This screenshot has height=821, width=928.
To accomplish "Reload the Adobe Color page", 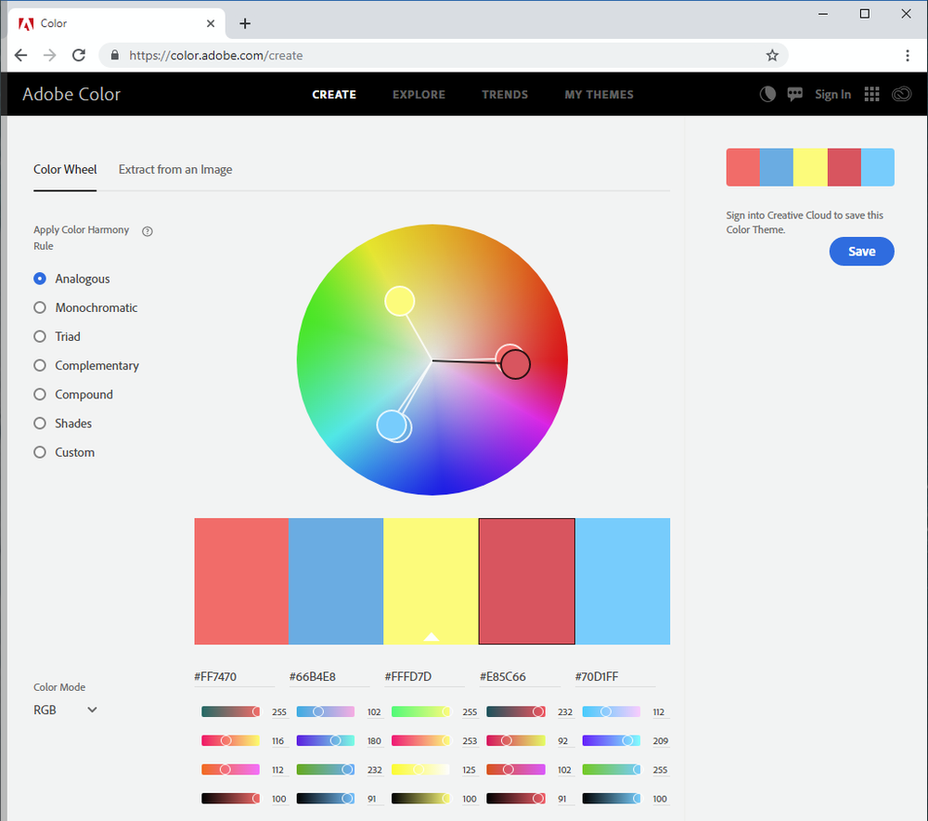I will (x=79, y=55).
